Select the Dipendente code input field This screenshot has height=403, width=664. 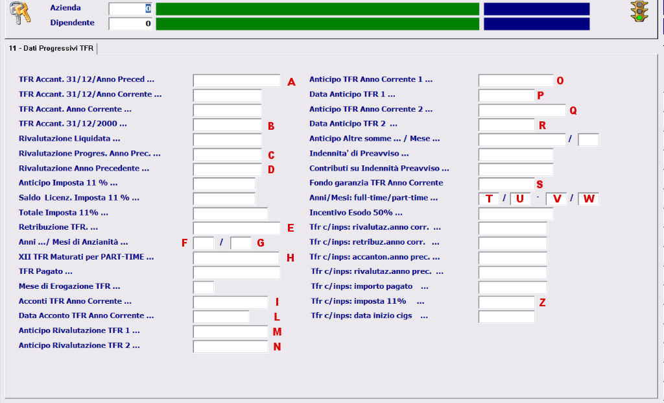pyautogui.click(x=131, y=23)
